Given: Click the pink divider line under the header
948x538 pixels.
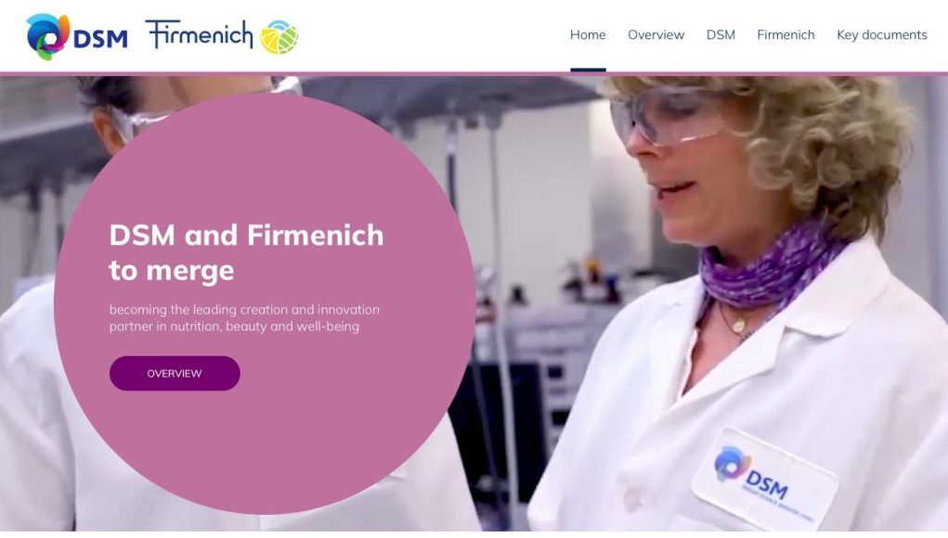Looking at the screenshot, I should 474,74.
